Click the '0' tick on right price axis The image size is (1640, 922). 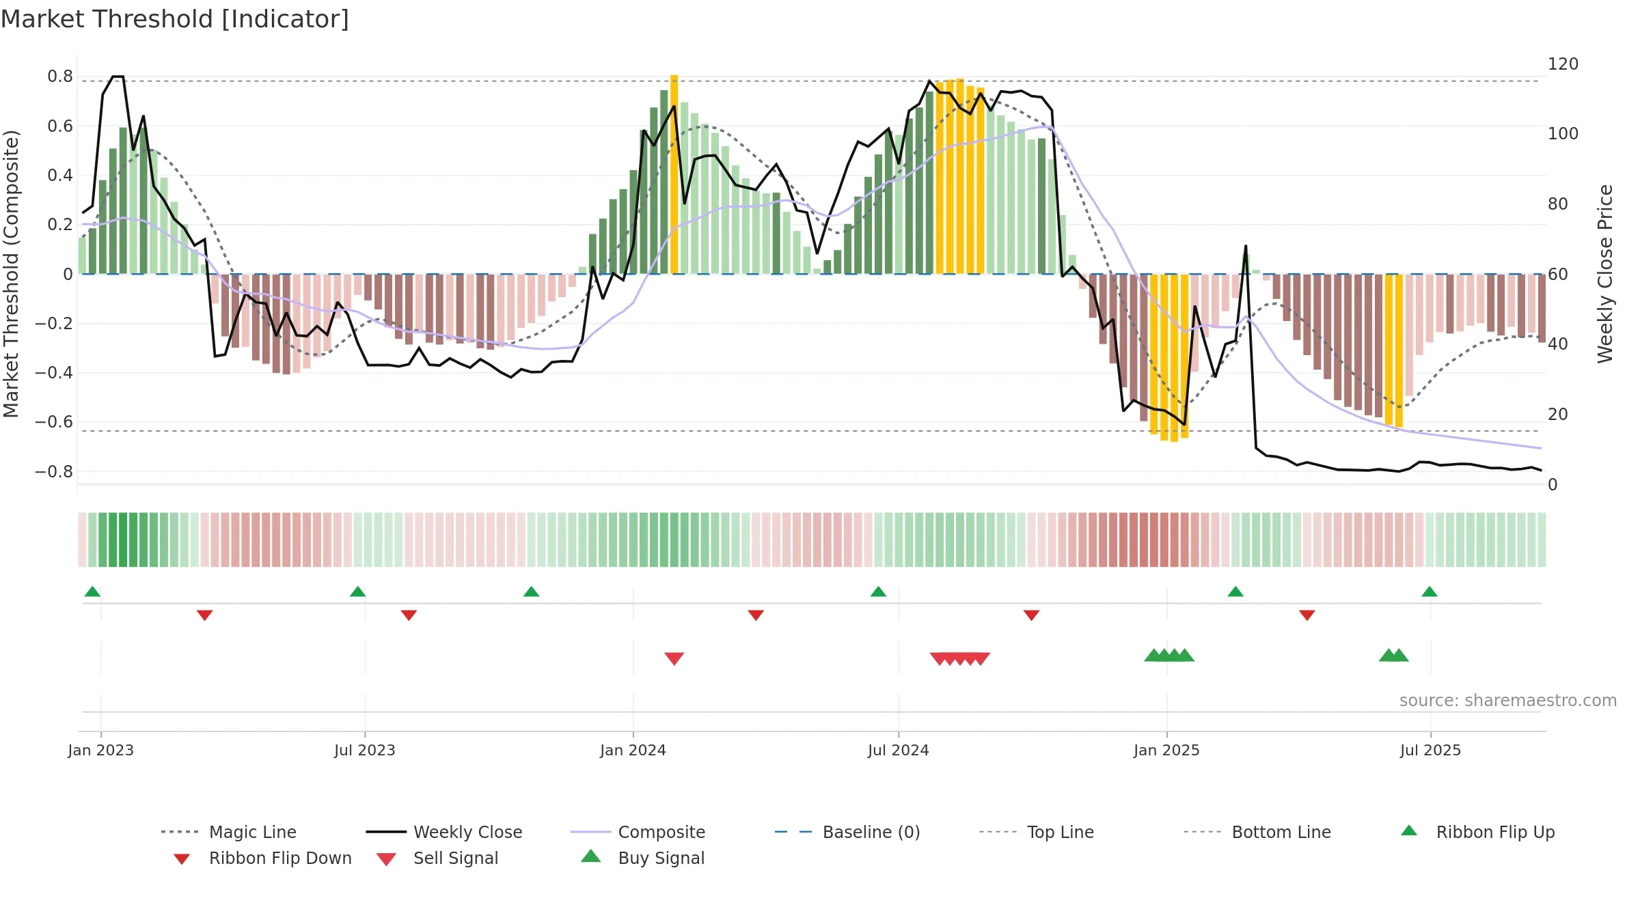(1553, 484)
